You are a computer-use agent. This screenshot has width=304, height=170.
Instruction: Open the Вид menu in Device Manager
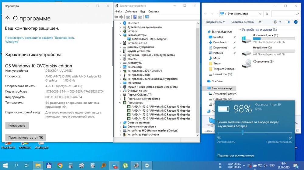[x=143, y=11]
